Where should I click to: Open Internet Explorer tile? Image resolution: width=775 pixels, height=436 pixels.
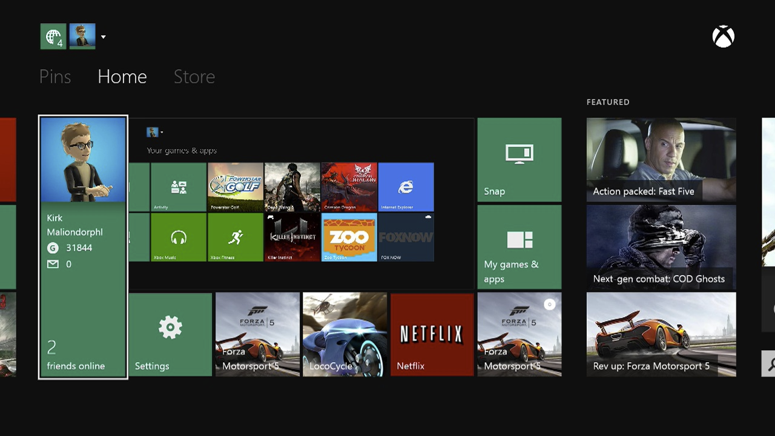[x=406, y=187]
